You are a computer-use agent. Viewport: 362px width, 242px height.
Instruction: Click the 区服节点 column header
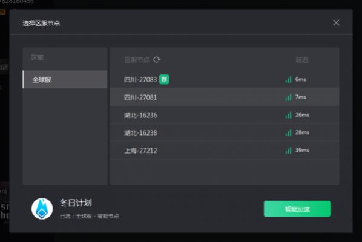137,60
